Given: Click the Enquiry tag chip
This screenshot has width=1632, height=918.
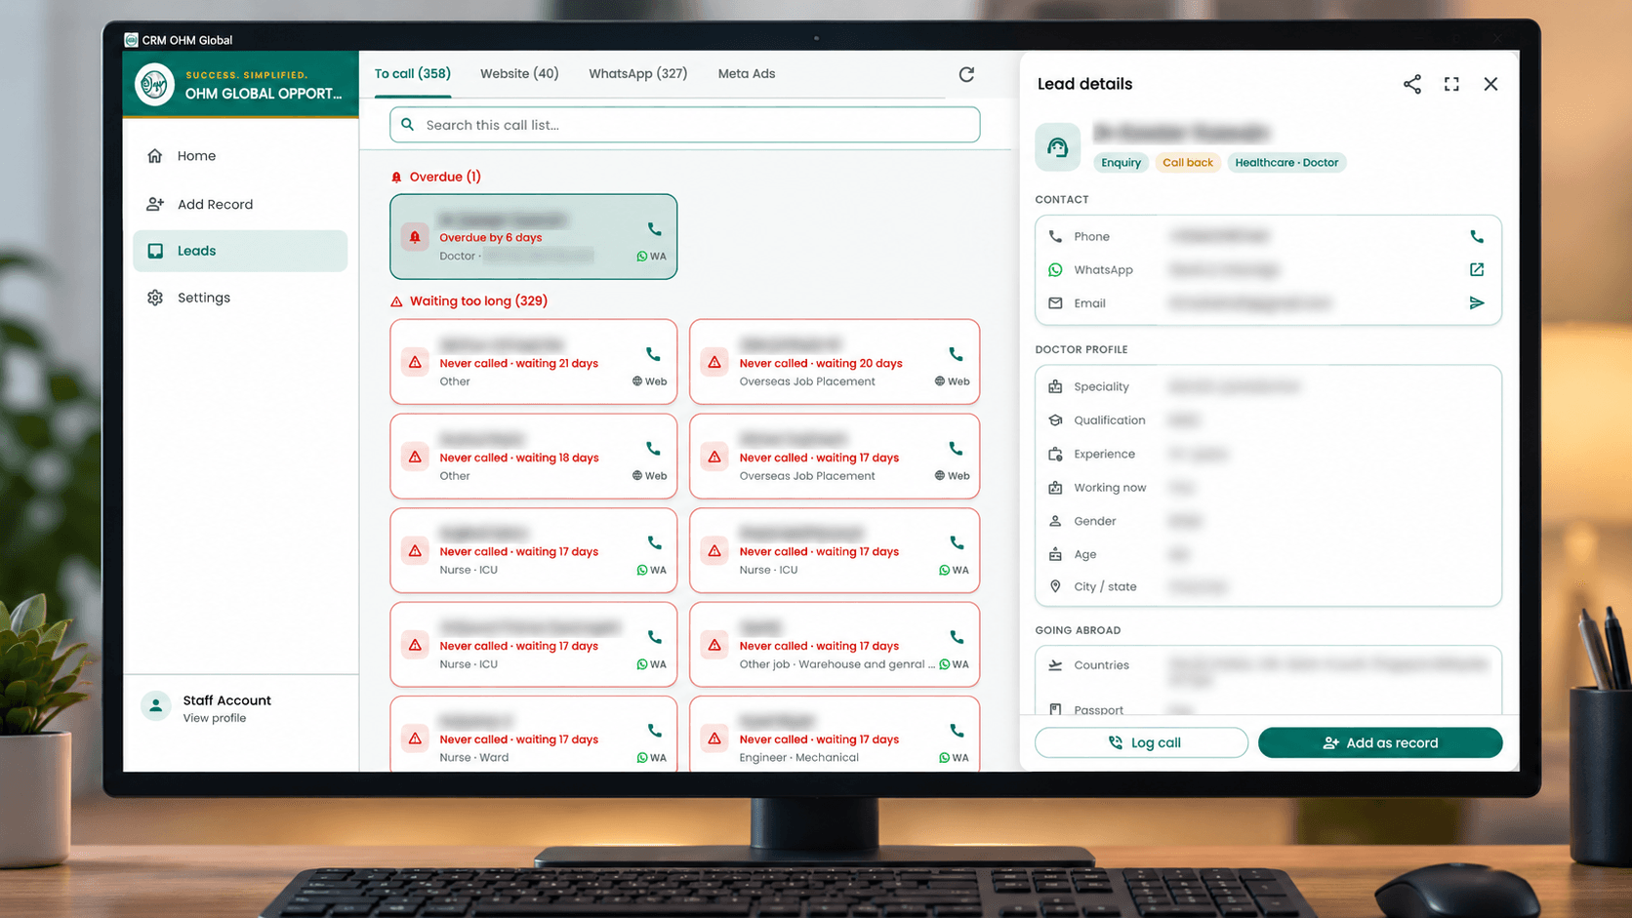Looking at the screenshot, I should pos(1121,163).
